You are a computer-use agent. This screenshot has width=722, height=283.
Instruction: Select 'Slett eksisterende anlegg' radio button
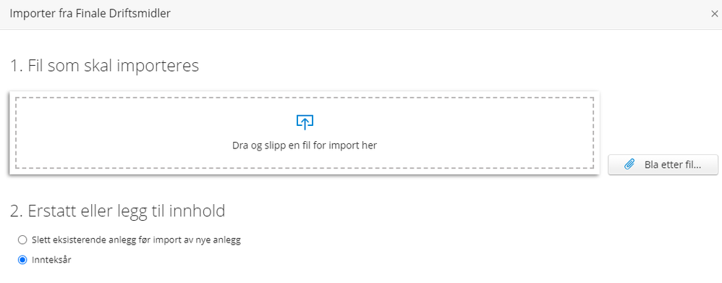pos(22,240)
